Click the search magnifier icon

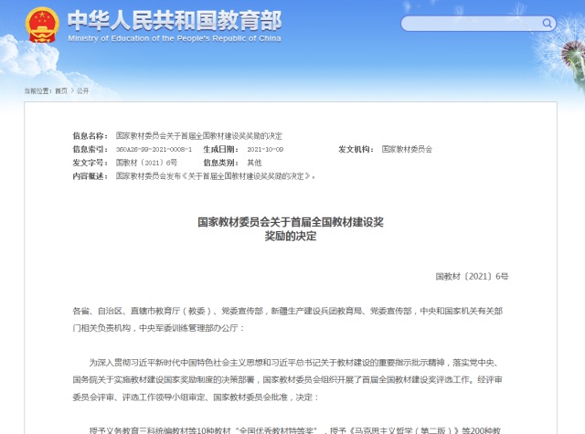(547, 24)
